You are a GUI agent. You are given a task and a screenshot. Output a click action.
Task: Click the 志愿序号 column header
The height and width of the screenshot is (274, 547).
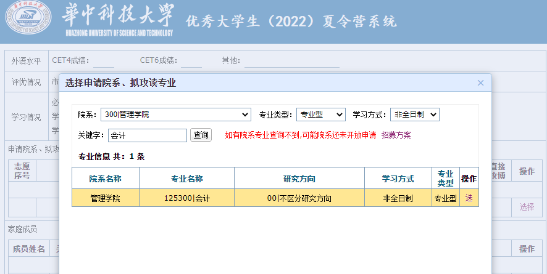22,171
